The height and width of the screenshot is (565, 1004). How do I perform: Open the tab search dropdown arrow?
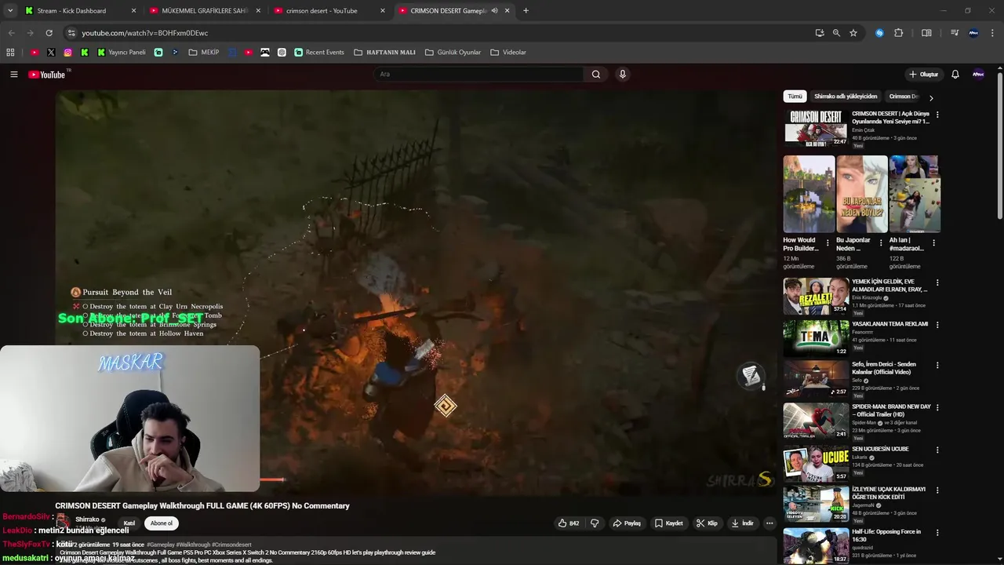point(10,11)
